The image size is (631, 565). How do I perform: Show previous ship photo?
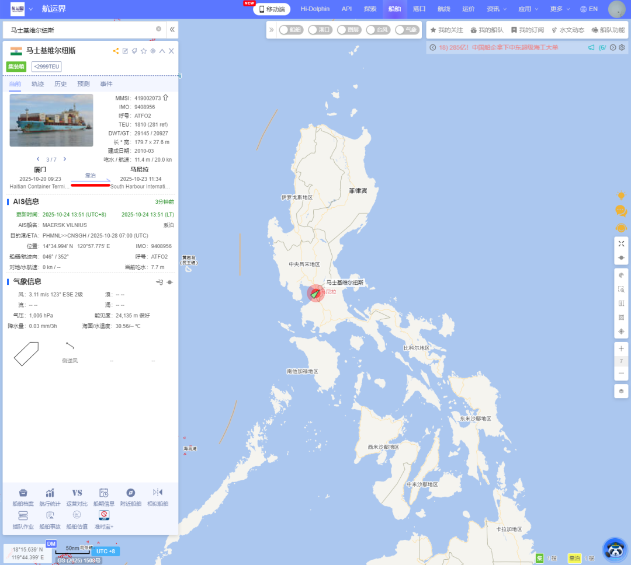pyautogui.click(x=38, y=159)
